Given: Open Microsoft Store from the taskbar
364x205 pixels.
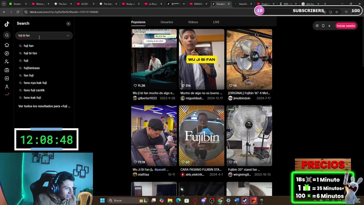Looking at the screenshot, I should click(187, 200).
